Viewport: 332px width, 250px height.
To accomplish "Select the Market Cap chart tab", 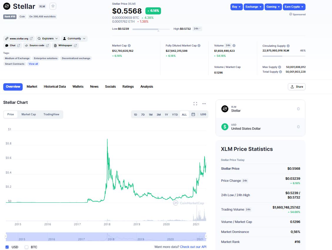I will click(29, 114).
